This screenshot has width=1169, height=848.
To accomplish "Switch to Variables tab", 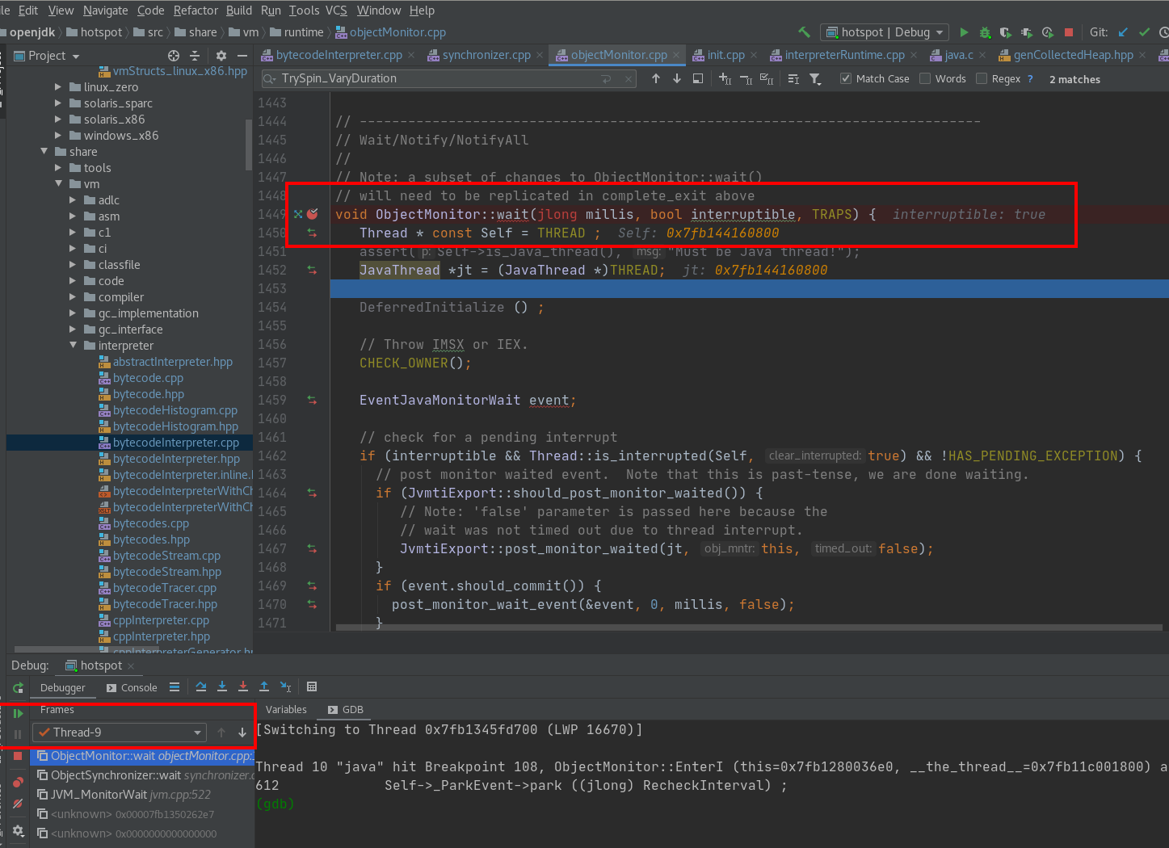I will [x=286, y=710].
